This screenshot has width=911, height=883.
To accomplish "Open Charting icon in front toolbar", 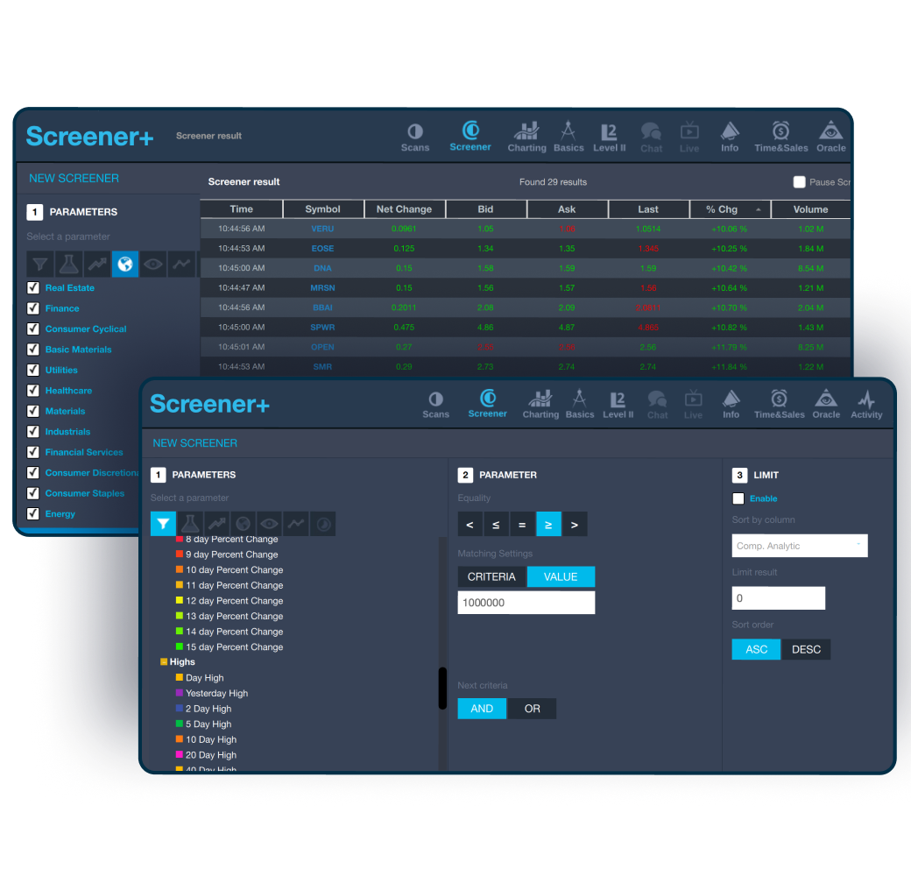I will [540, 403].
